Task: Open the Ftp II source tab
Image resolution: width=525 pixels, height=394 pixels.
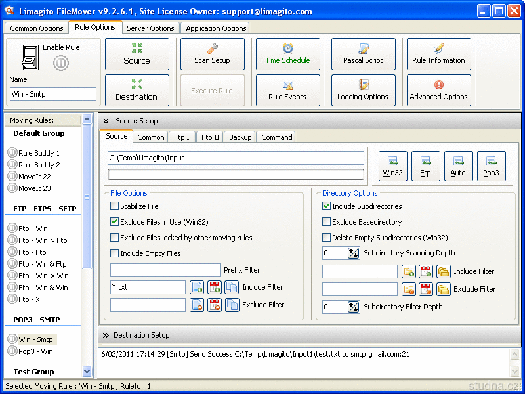Action: coord(210,137)
